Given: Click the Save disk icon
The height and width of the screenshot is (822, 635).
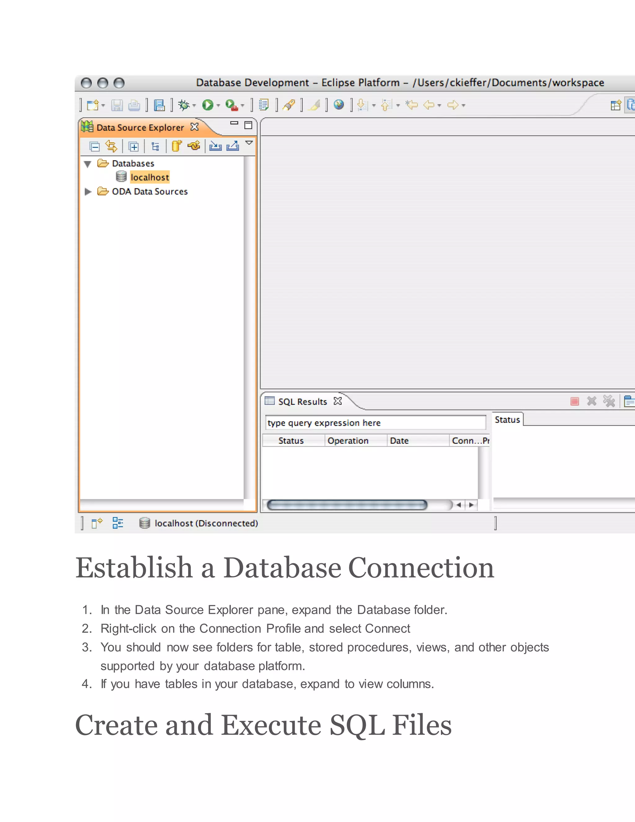Looking at the screenshot, I should pyautogui.click(x=117, y=105).
